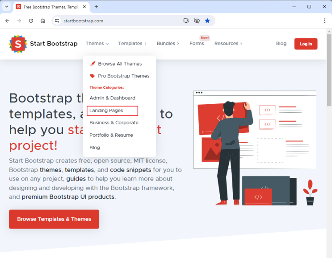Screen dimensions: 332x258
Task: Click the 'code snippets' bold text
Action: 130,170
